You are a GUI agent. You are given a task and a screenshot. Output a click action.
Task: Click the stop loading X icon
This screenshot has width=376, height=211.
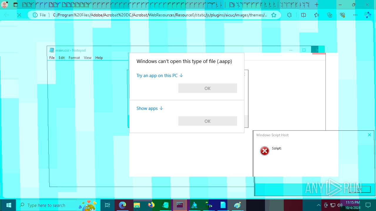tap(19, 15)
